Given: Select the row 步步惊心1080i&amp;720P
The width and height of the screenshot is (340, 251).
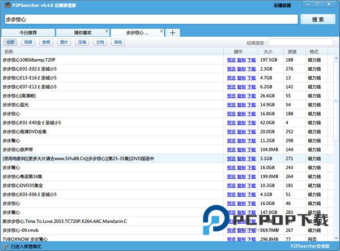Looking at the screenshot, I should [x=167, y=60].
